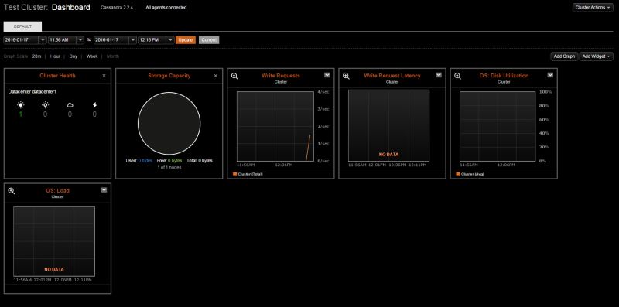This screenshot has height=307, width=619.
Task: Click the OS: Load widget title
Action: pos(57,190)
